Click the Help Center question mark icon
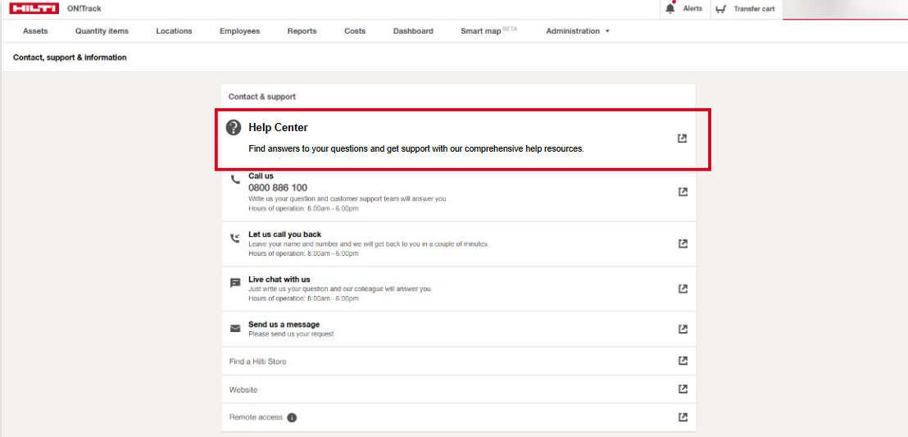Screen dimensions: 908x437 click(x=234, y=127)
